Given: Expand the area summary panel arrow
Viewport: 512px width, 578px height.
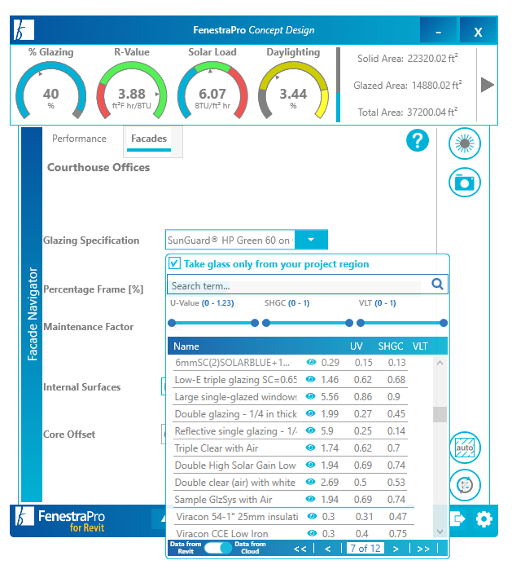Looking at the screenshot, I should pos(488,85).
